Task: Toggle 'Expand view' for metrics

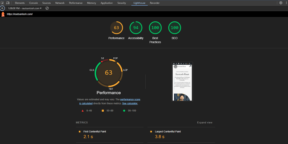Action: click(x=205, y=123)
